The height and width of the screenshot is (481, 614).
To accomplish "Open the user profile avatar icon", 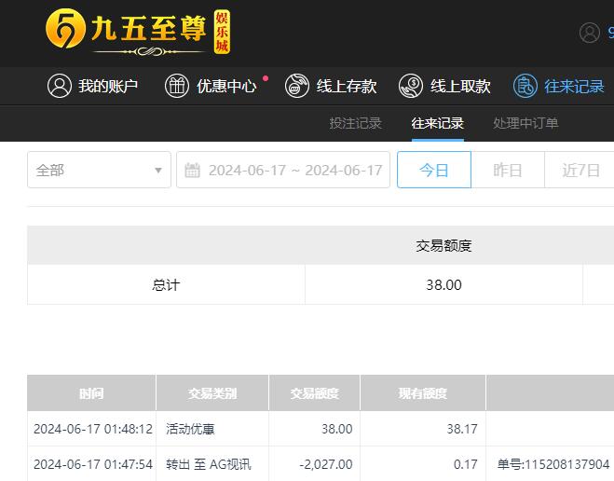I will [x=590, y=33].
